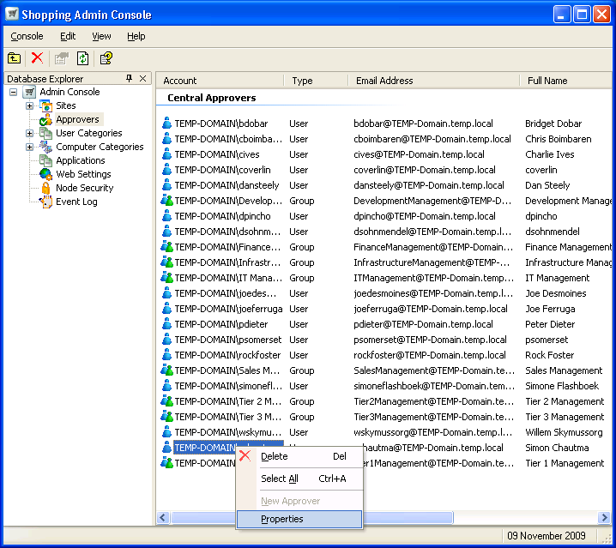Select Applications in Database Explorer
The height and width of the screenshot is (548, 616).
click(81, 160)
